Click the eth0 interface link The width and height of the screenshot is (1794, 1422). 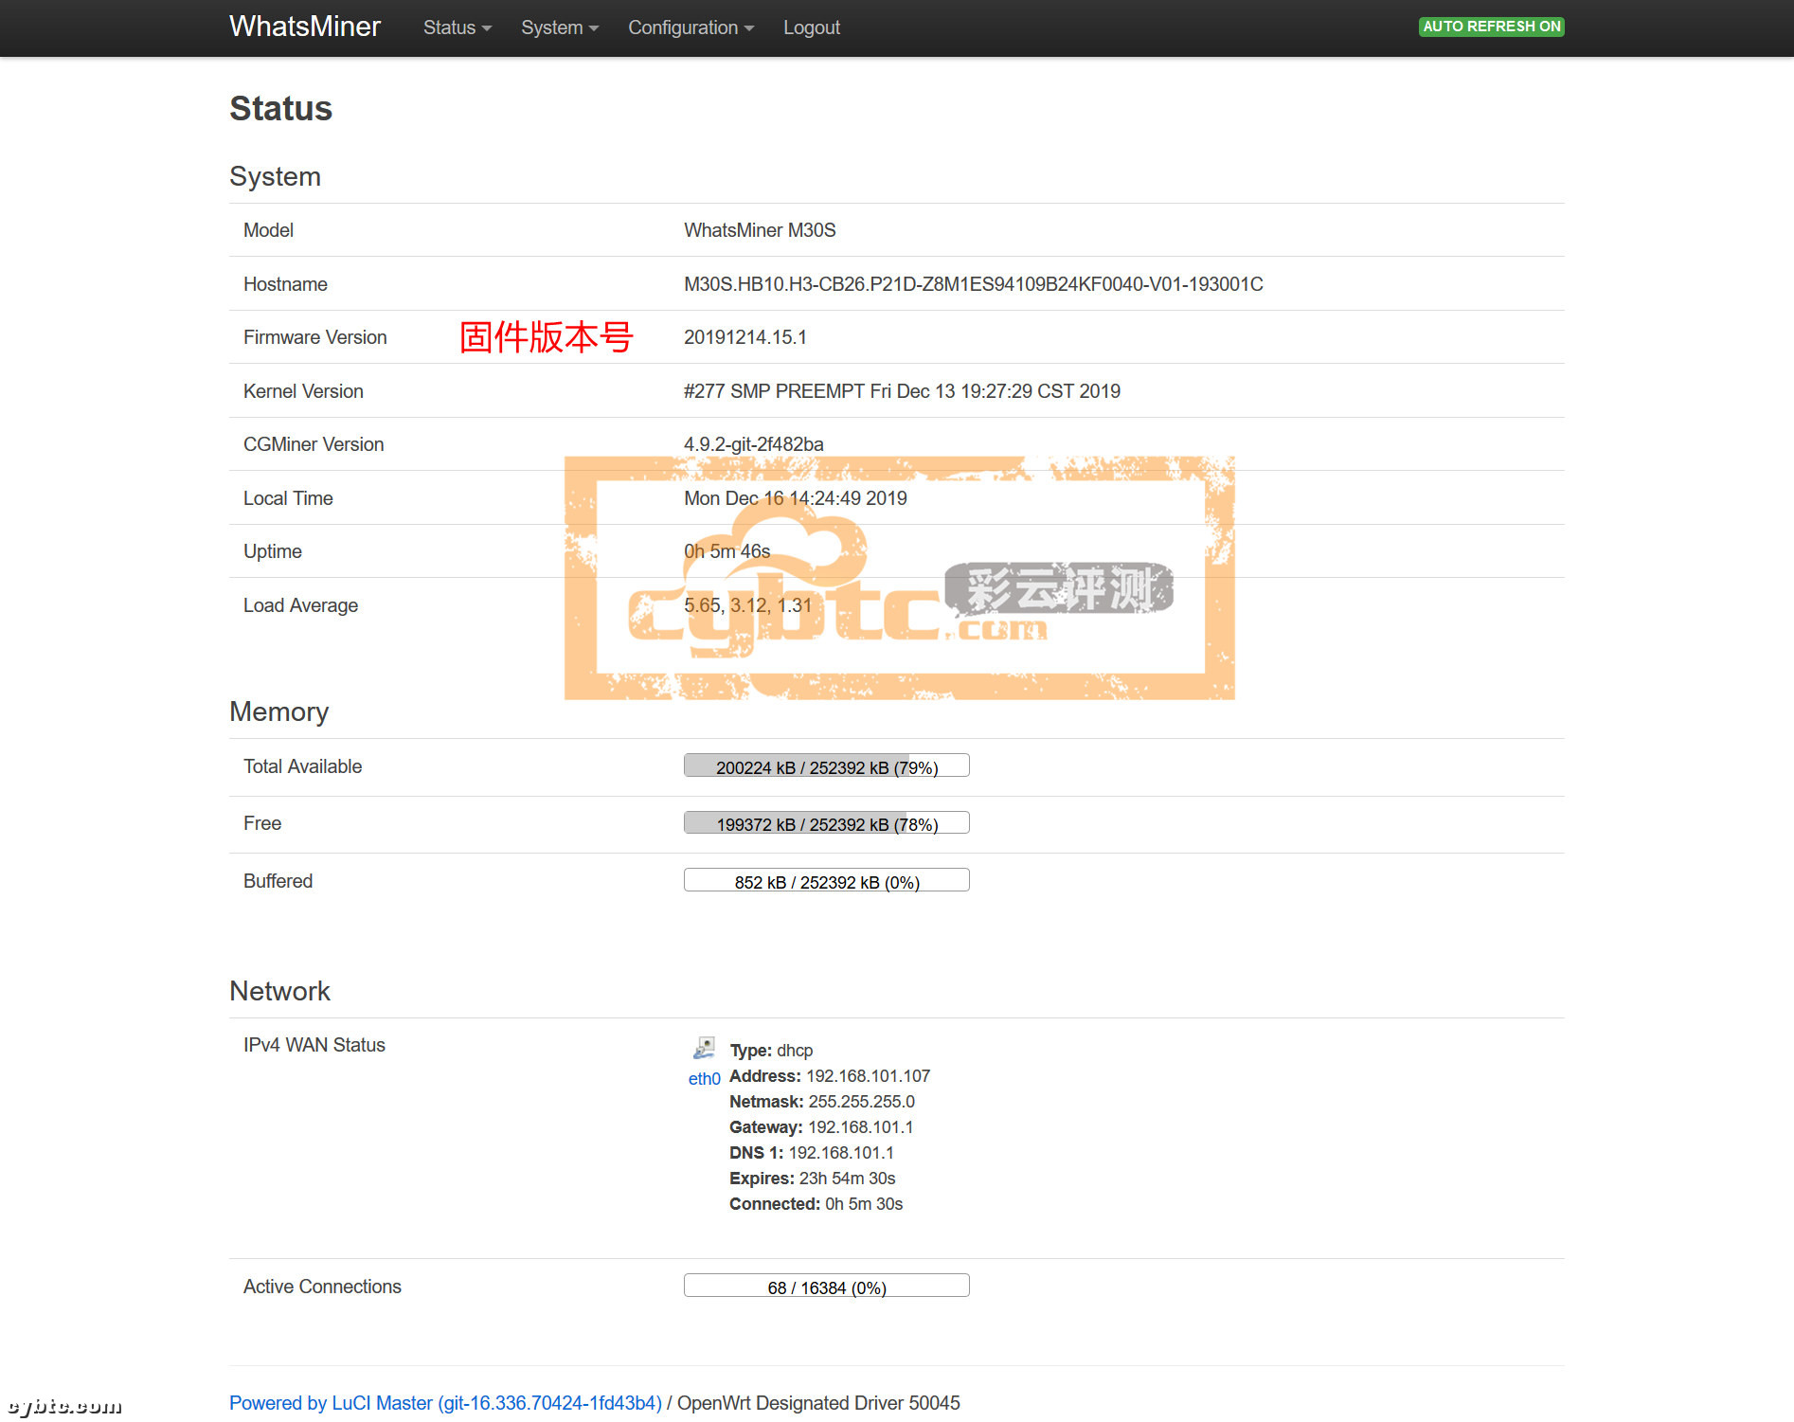pos(704,1078)
